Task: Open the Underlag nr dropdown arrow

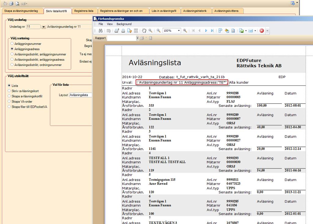Action: tap(43, 27)
